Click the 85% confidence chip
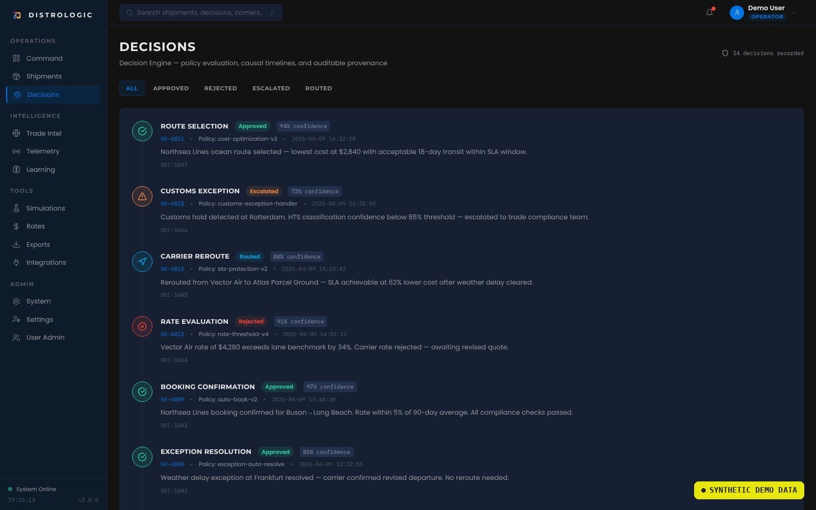The width and height of the screenshot is (816, 510). tap(326, 452)
